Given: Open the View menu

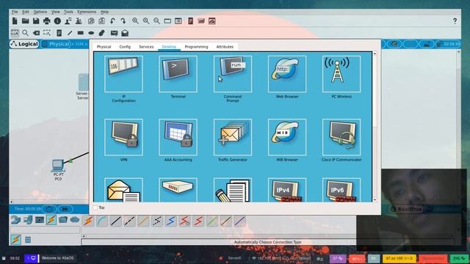Looking at the screenshot, I should 56,12.
